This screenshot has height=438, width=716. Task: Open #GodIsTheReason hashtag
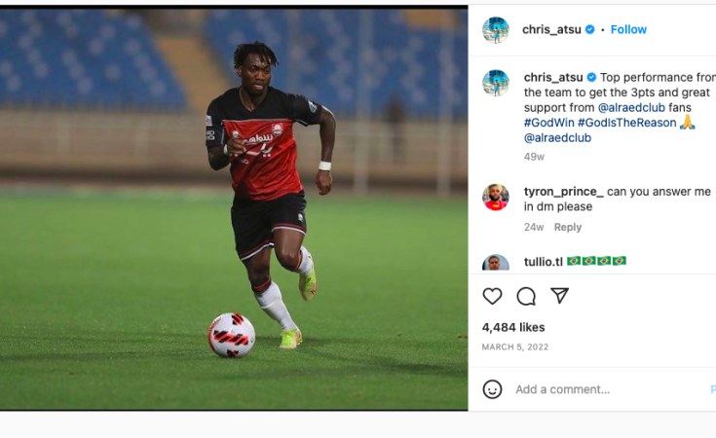[x=627, y=123]
